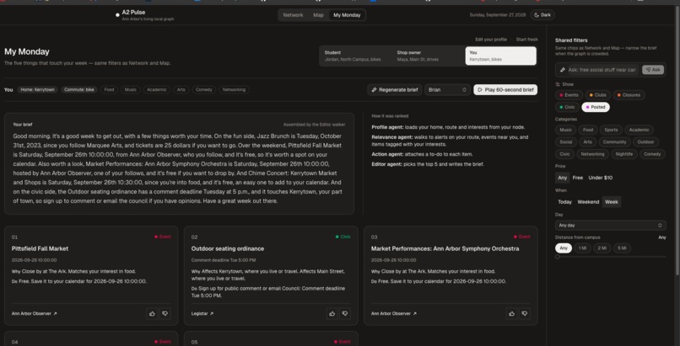Select the Outdoor category chip
The height and width of the screenshot is (346, 680).
point(645,142)
